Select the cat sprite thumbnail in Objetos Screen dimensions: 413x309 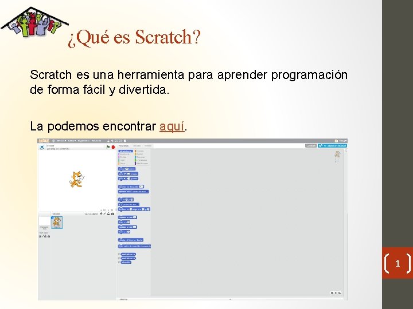point(57,223)
